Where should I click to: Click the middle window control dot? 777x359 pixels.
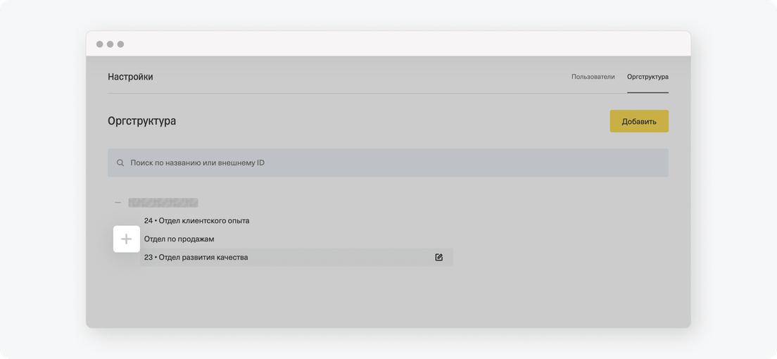[x=110, y=44]
